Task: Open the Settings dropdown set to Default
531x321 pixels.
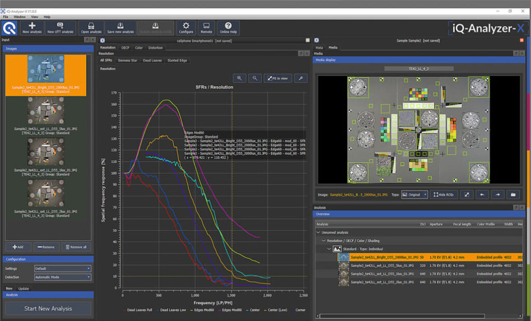Action: [62, 269]
